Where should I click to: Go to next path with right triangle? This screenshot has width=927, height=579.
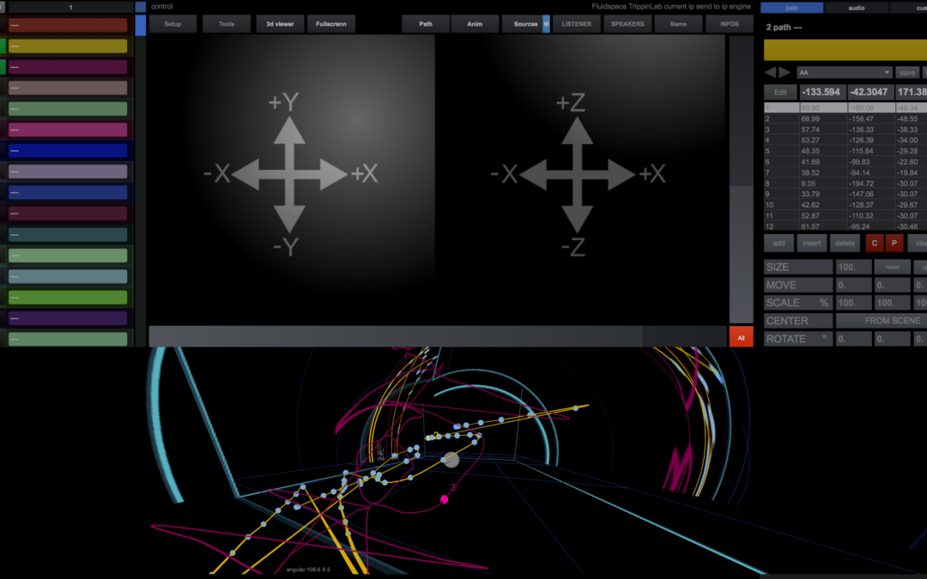point(785,72)
